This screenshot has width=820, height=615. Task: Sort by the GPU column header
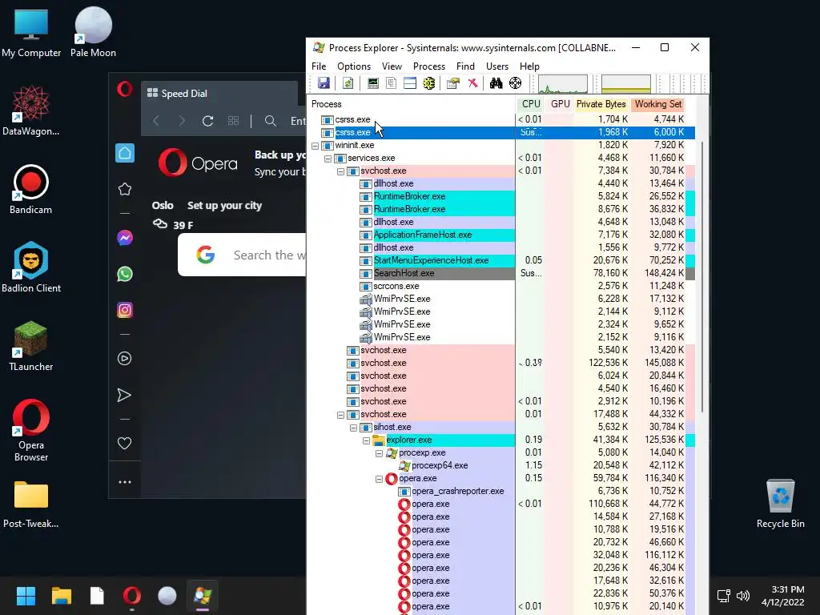coord(560,104)
